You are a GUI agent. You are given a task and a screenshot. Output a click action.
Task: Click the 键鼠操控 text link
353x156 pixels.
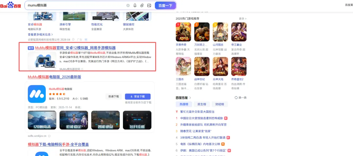click(128, 24)
